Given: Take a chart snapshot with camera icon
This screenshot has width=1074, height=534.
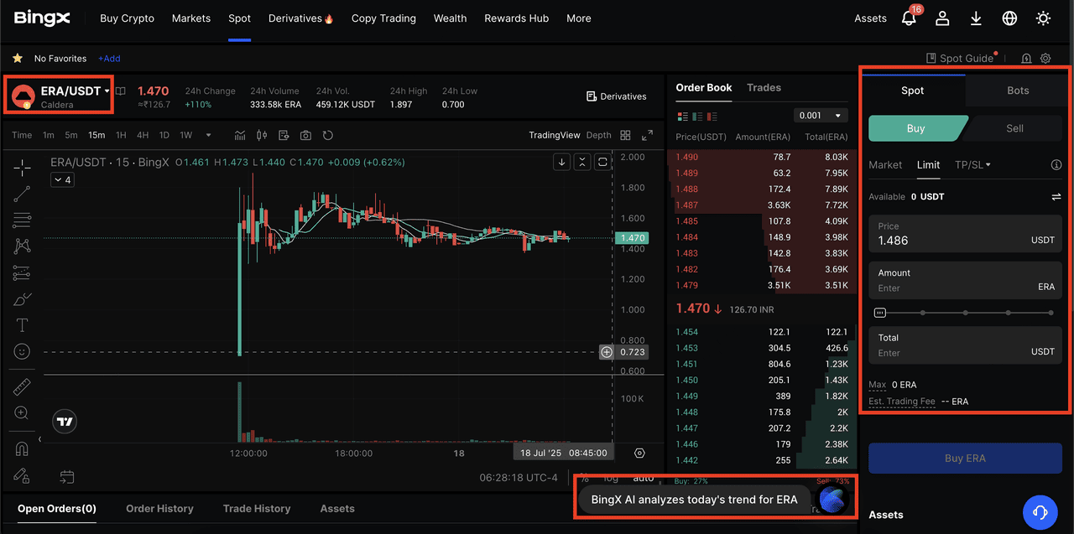Looking at the screenshot, I should (x=305, y=135).
